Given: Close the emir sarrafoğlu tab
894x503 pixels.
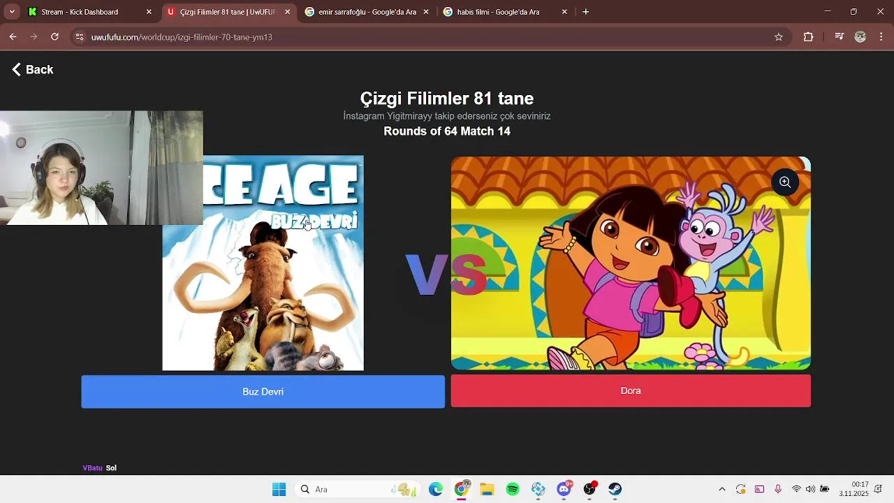Looking at the screenshot, I should 426,12.
